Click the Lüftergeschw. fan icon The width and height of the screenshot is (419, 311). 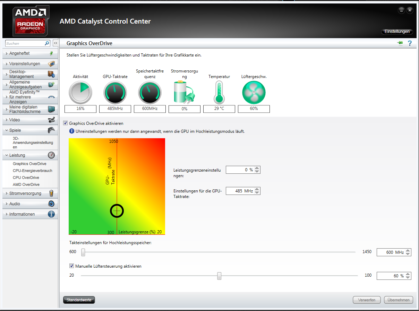coord(254,93)
